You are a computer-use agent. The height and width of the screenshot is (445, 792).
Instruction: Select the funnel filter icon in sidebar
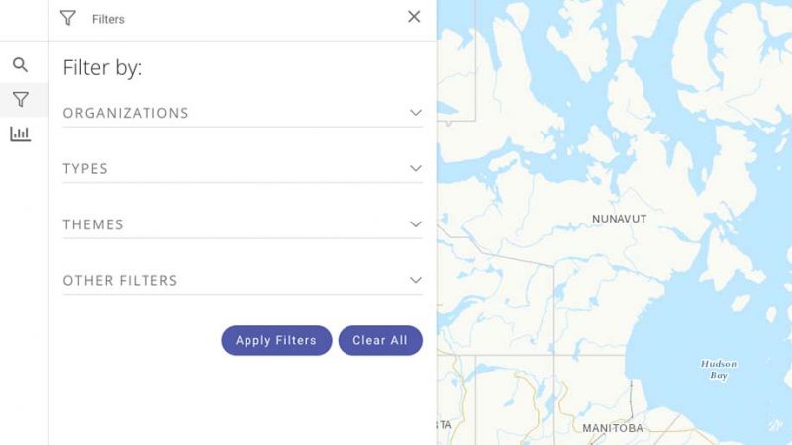pyautogui.click(x=20, y=99)
